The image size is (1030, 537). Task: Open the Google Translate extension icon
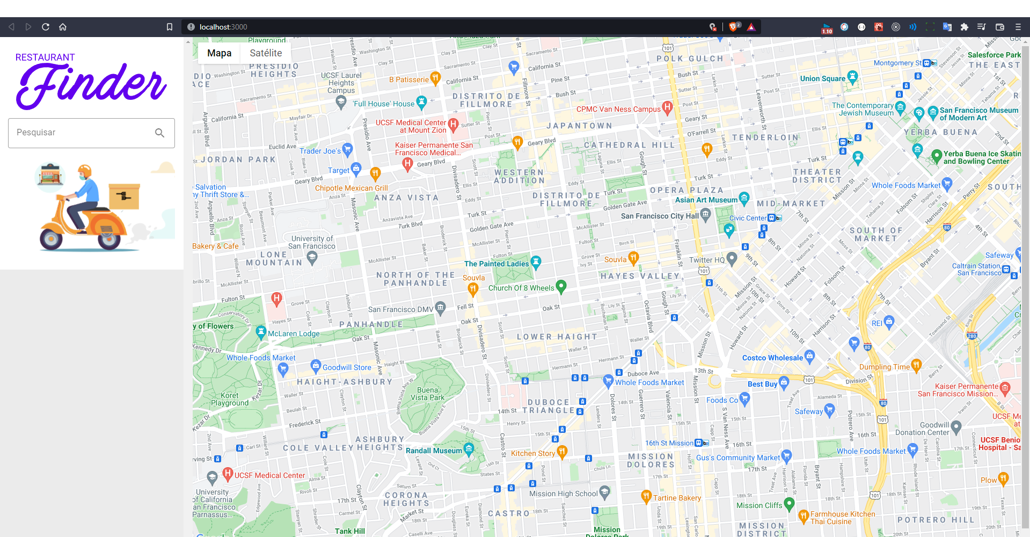coord(947,26)
